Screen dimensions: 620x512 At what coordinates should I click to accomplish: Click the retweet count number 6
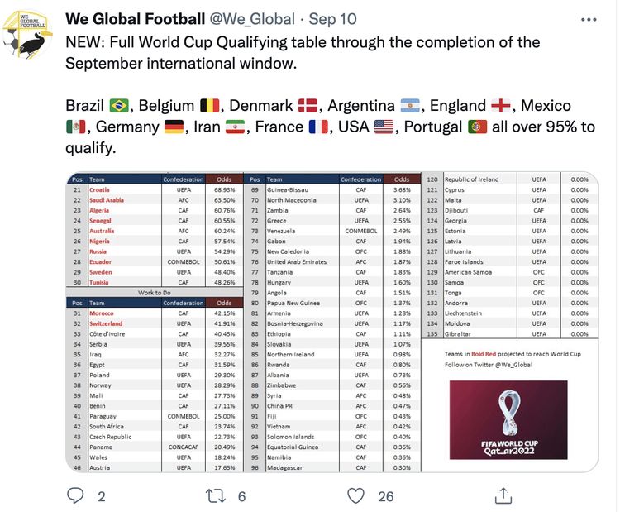point(241,495)
